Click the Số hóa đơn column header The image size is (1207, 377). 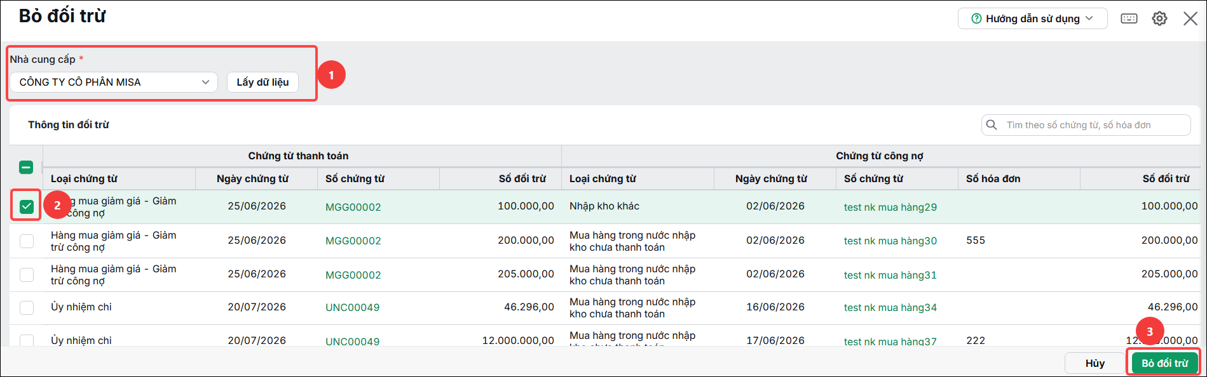[993, 179]
